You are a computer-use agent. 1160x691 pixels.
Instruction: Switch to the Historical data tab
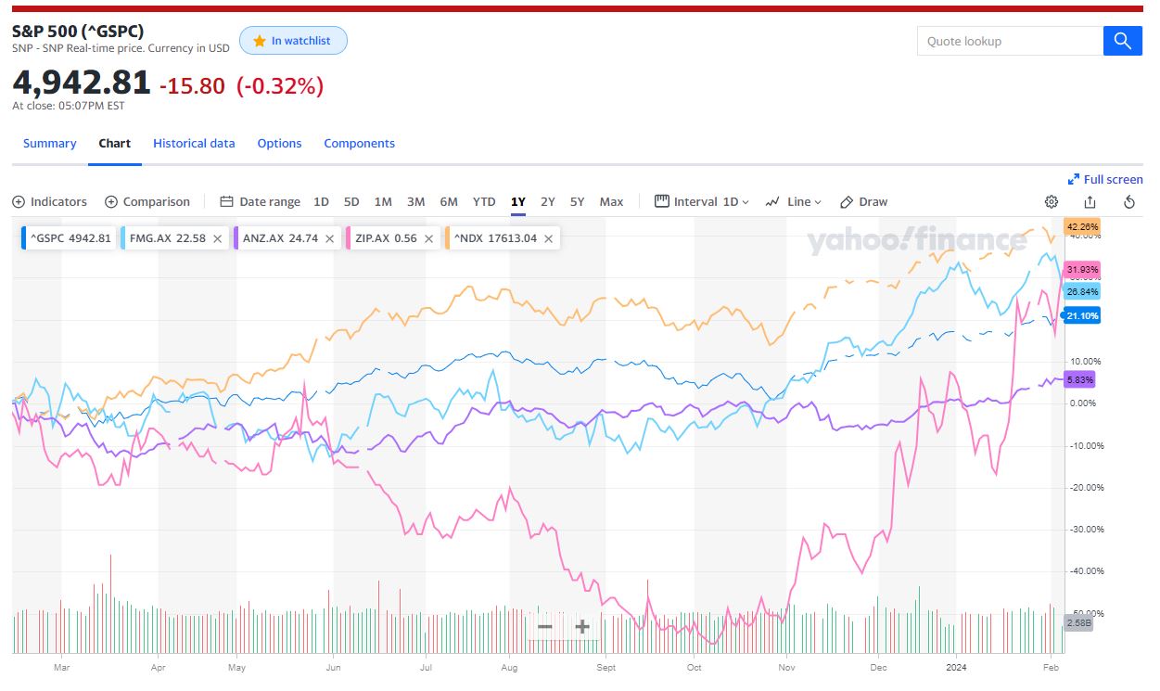point(194,144)
